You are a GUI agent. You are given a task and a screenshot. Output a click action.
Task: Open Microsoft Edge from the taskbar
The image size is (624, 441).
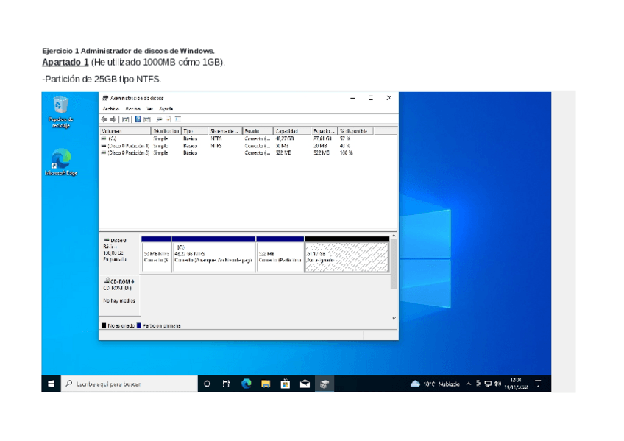click(247, 384)
